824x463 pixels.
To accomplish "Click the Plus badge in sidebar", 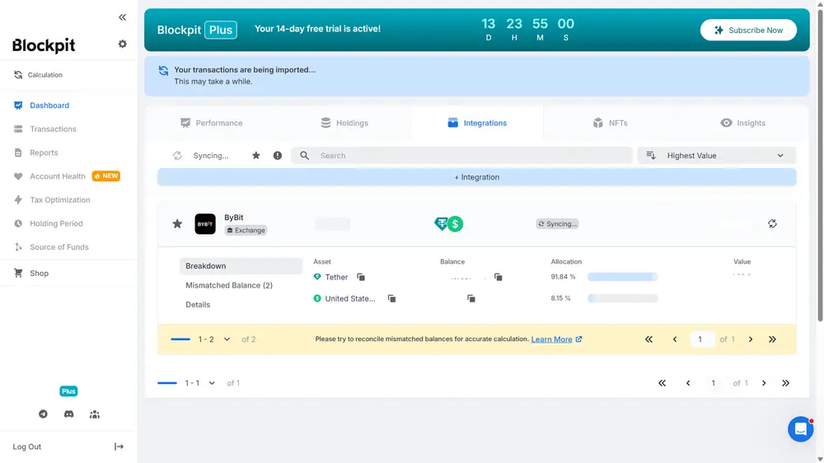I will (x=68, y=391).
